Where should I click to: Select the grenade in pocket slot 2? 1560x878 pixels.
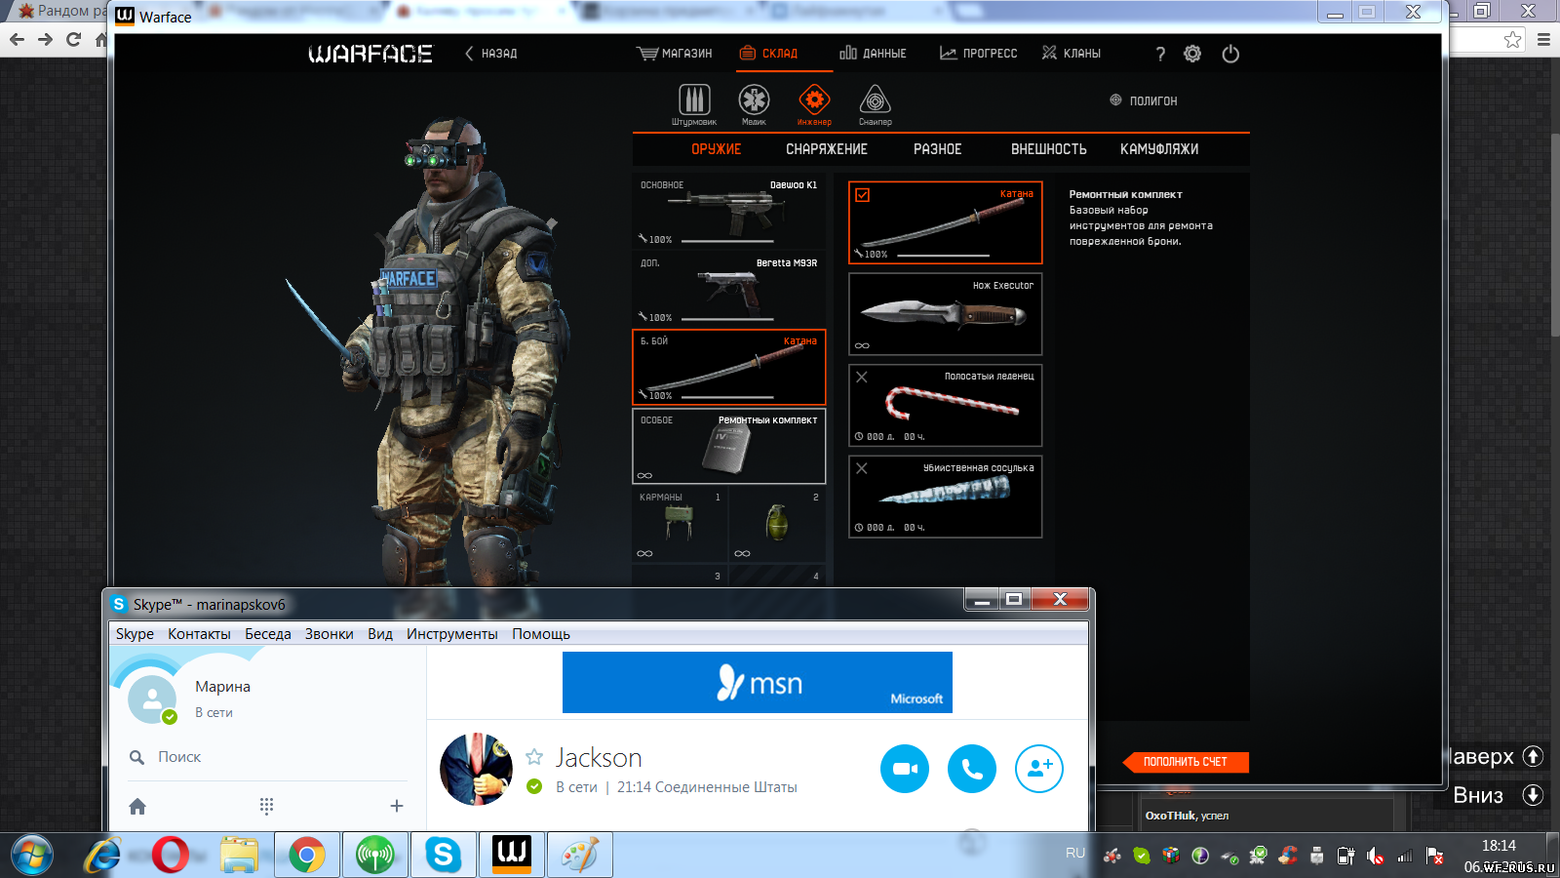(777, 524)
